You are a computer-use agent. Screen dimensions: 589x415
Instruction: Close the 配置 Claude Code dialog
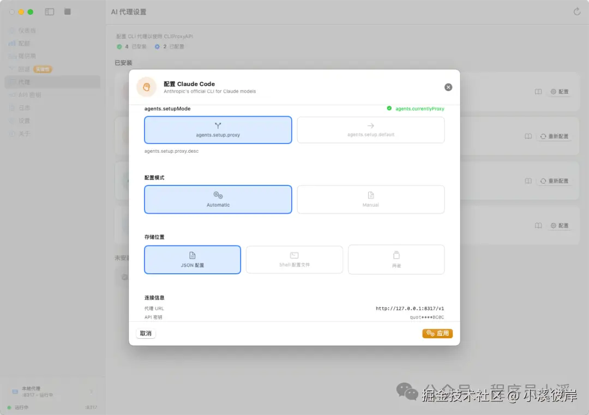pyautogui.click(x=448, y=87)
